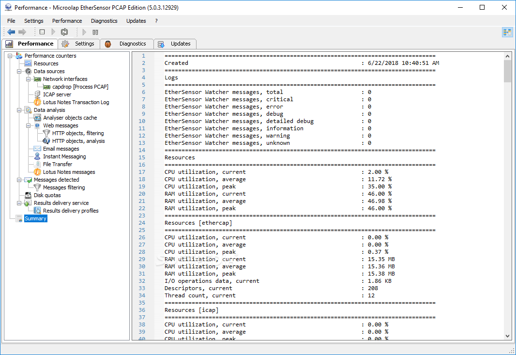This screenshot has height=355, width=516.
Task: Click the resume play icon beside pause
Action: [x=84, y=32]
